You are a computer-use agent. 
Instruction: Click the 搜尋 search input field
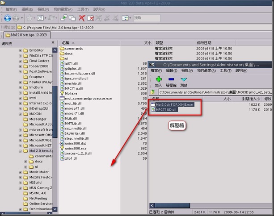[x=147, y=18]
